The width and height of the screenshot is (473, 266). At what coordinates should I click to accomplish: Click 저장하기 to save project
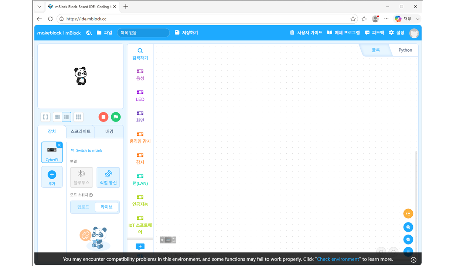pyautogui.click(x=187, y=33)
